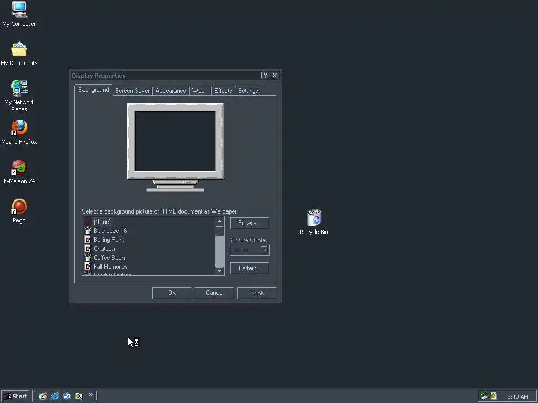Click the yellow disc tray icon
This screenshot has height=403, width=538.
click(493, 396)
